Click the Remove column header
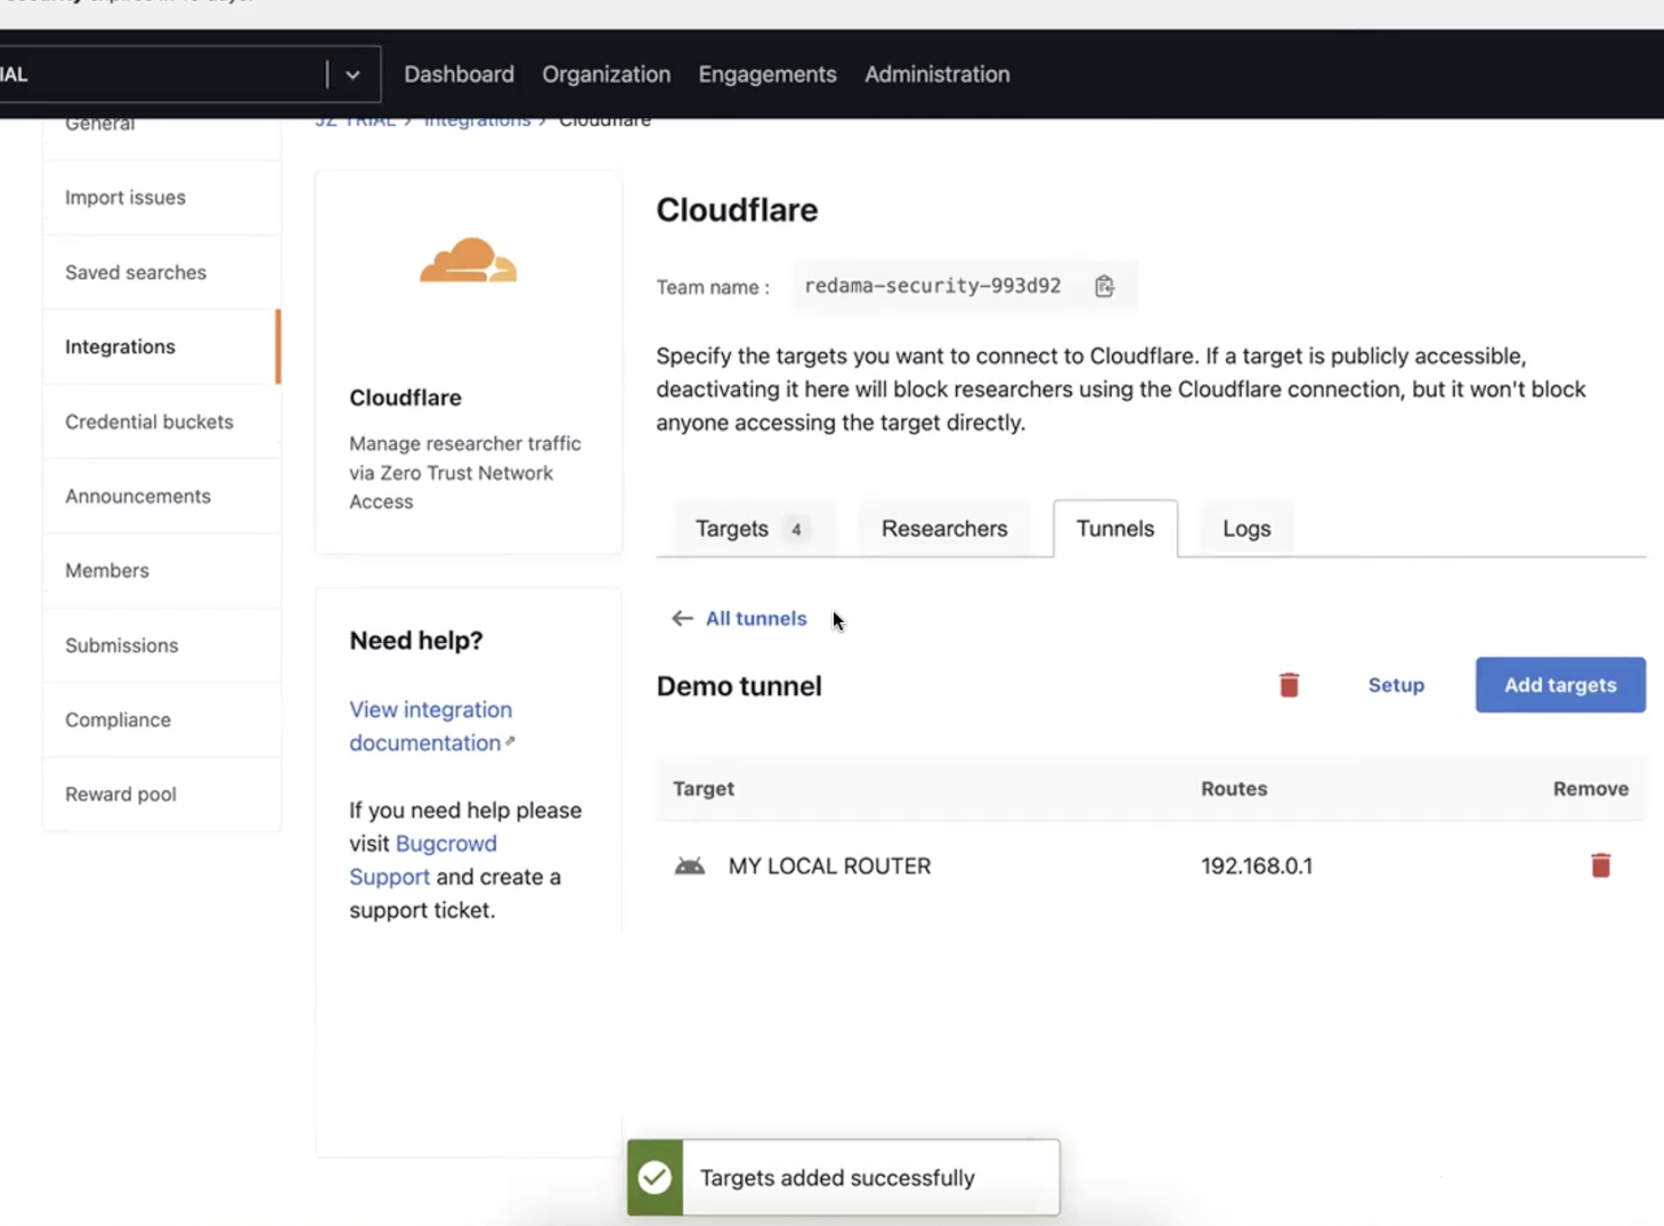This screenshot has height=1226, width=1664. pyautogui.click(x=1590, y=789)
